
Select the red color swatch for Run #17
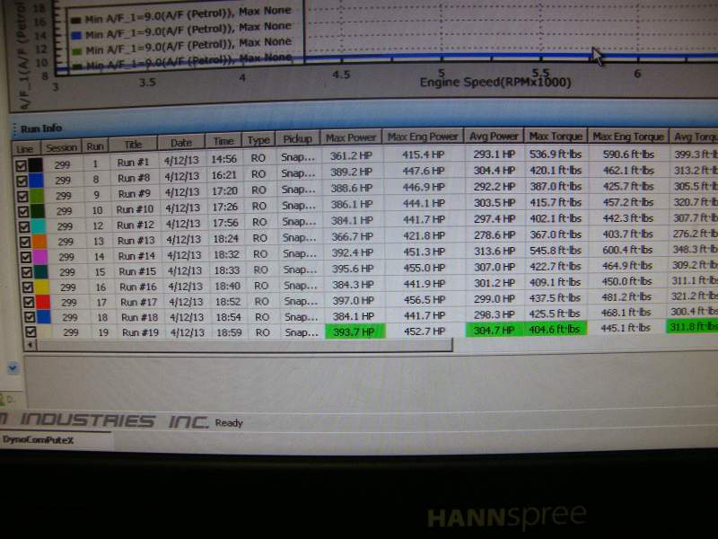pos(41,302)
